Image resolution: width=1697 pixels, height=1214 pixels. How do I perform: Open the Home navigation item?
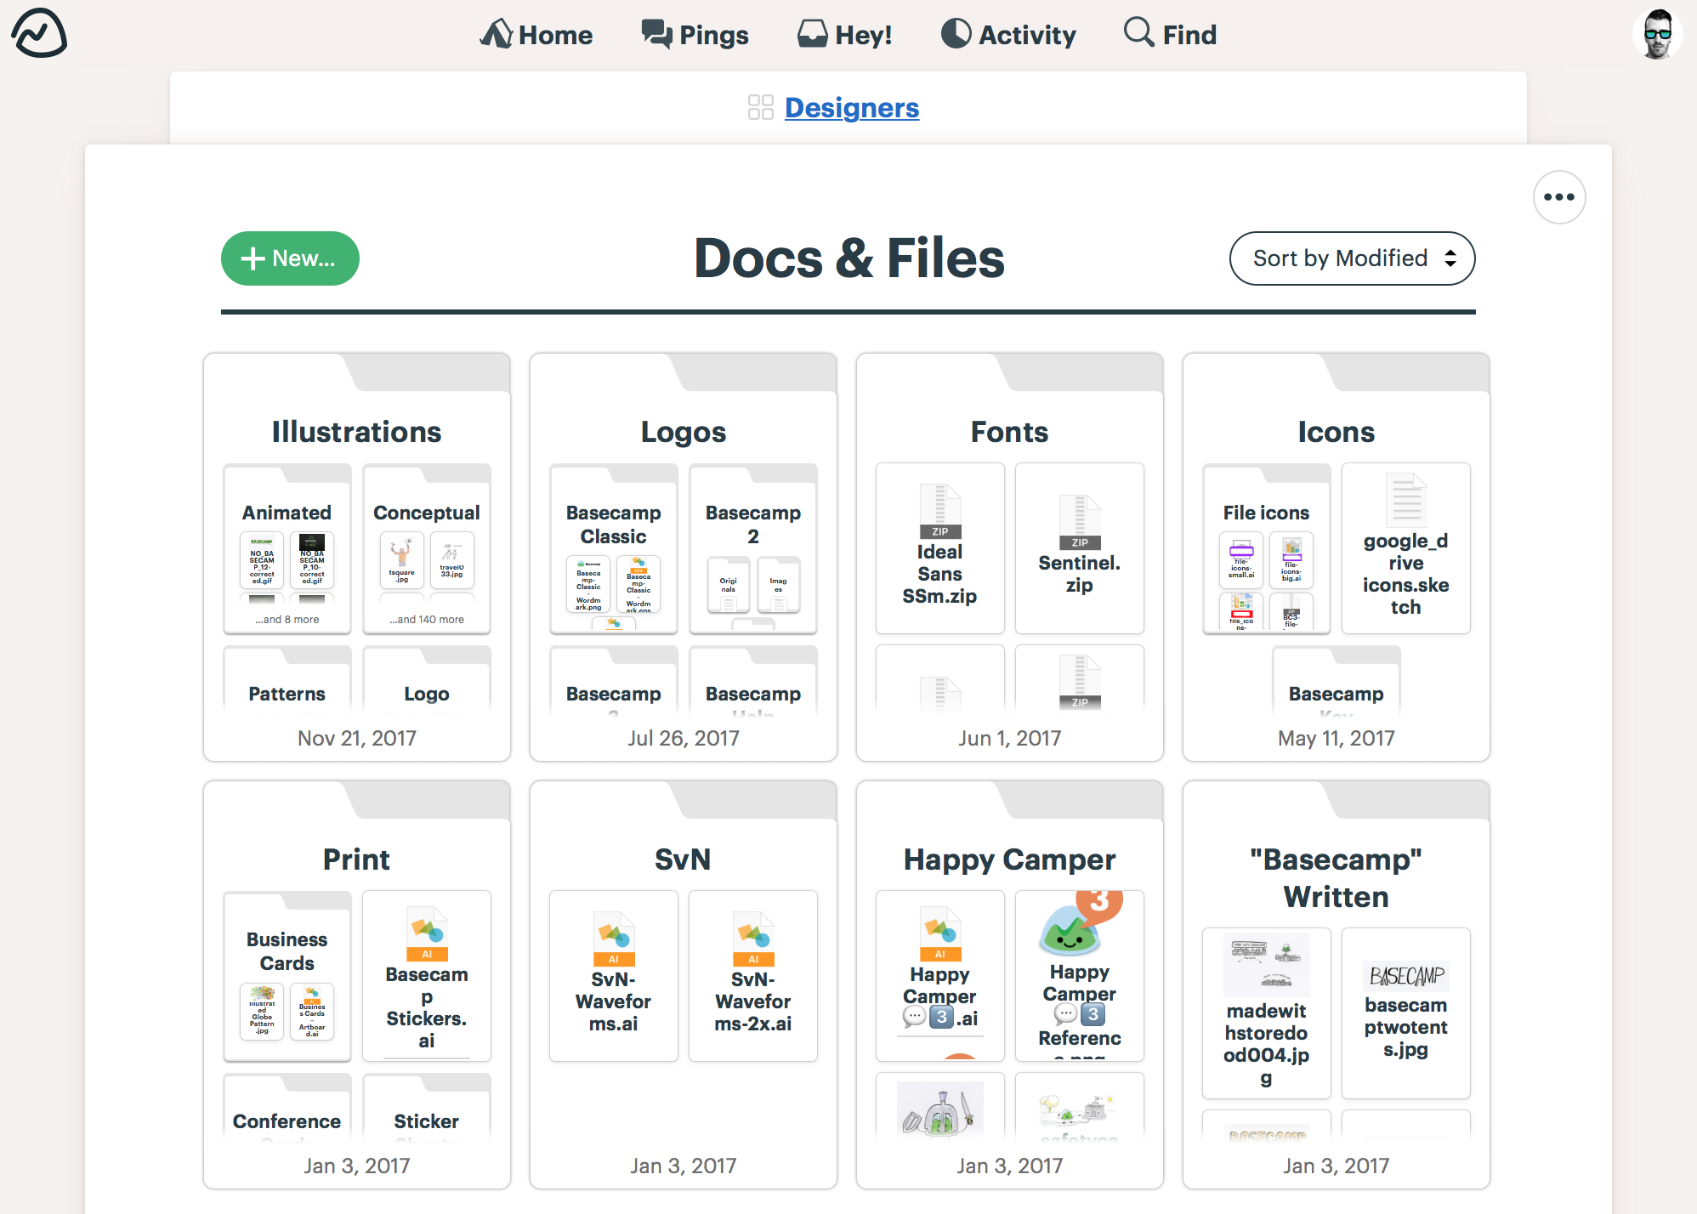(x=537, y=36)
